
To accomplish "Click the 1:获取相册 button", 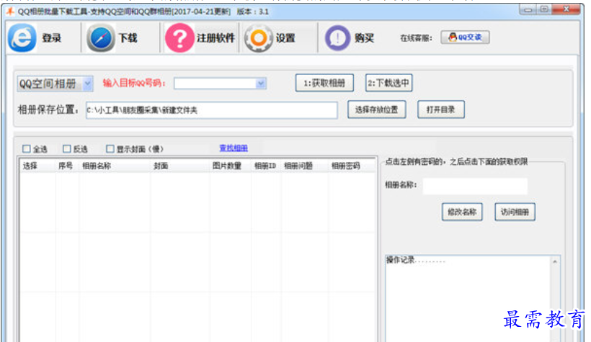I will [324, 83].
